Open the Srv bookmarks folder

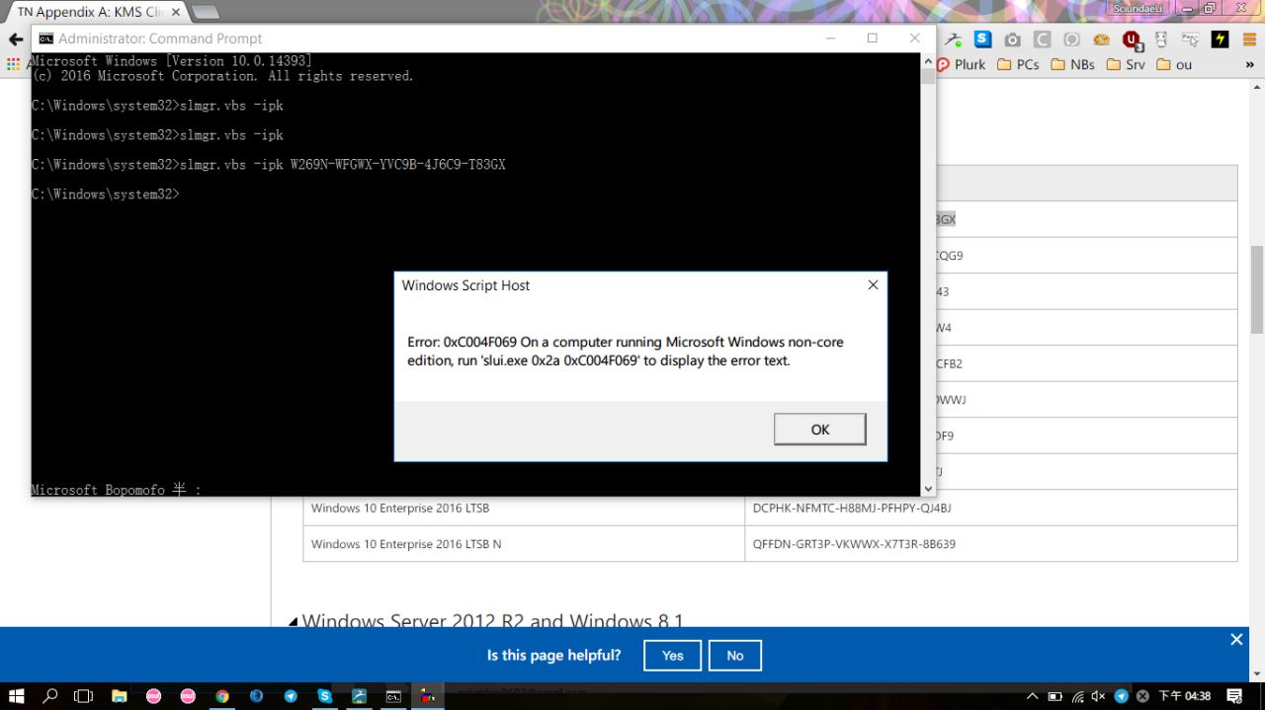point(1126,64)
